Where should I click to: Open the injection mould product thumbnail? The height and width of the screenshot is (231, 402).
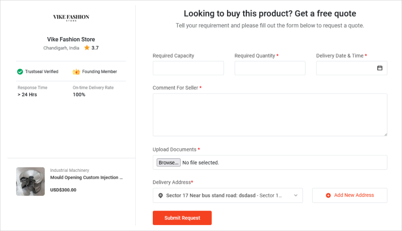(x=31, y=181)
